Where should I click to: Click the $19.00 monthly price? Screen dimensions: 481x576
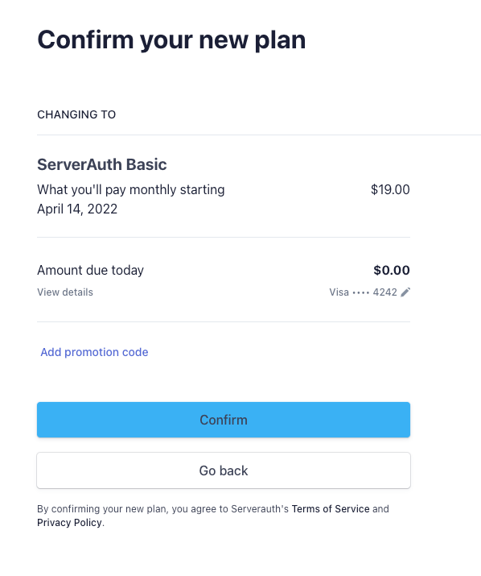tap(390, 189)
